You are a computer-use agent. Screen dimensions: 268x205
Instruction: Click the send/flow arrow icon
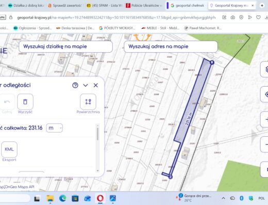(x=250, y=18)
